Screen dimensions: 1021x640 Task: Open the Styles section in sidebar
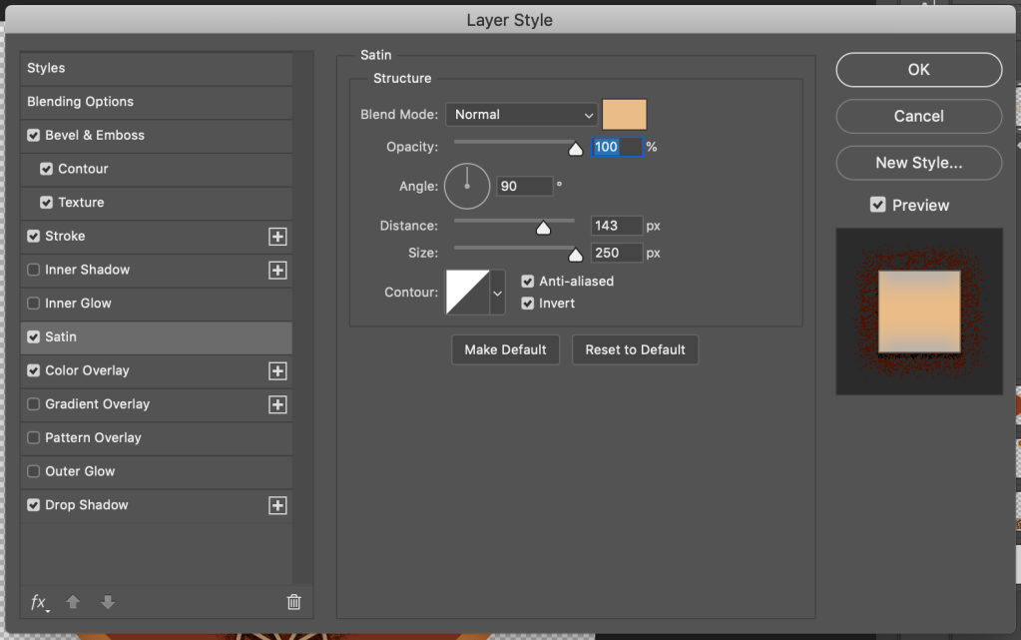point(46,68)
